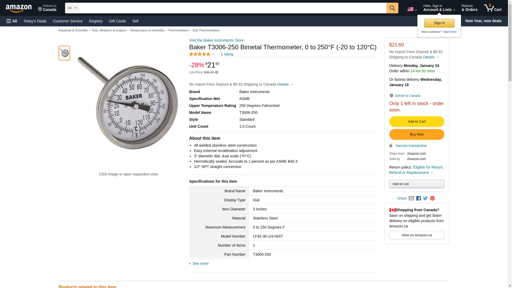This screenshot has width=512, height=288.
Task: Expand the star rating breakdown popover
Action: click(214, 54)
